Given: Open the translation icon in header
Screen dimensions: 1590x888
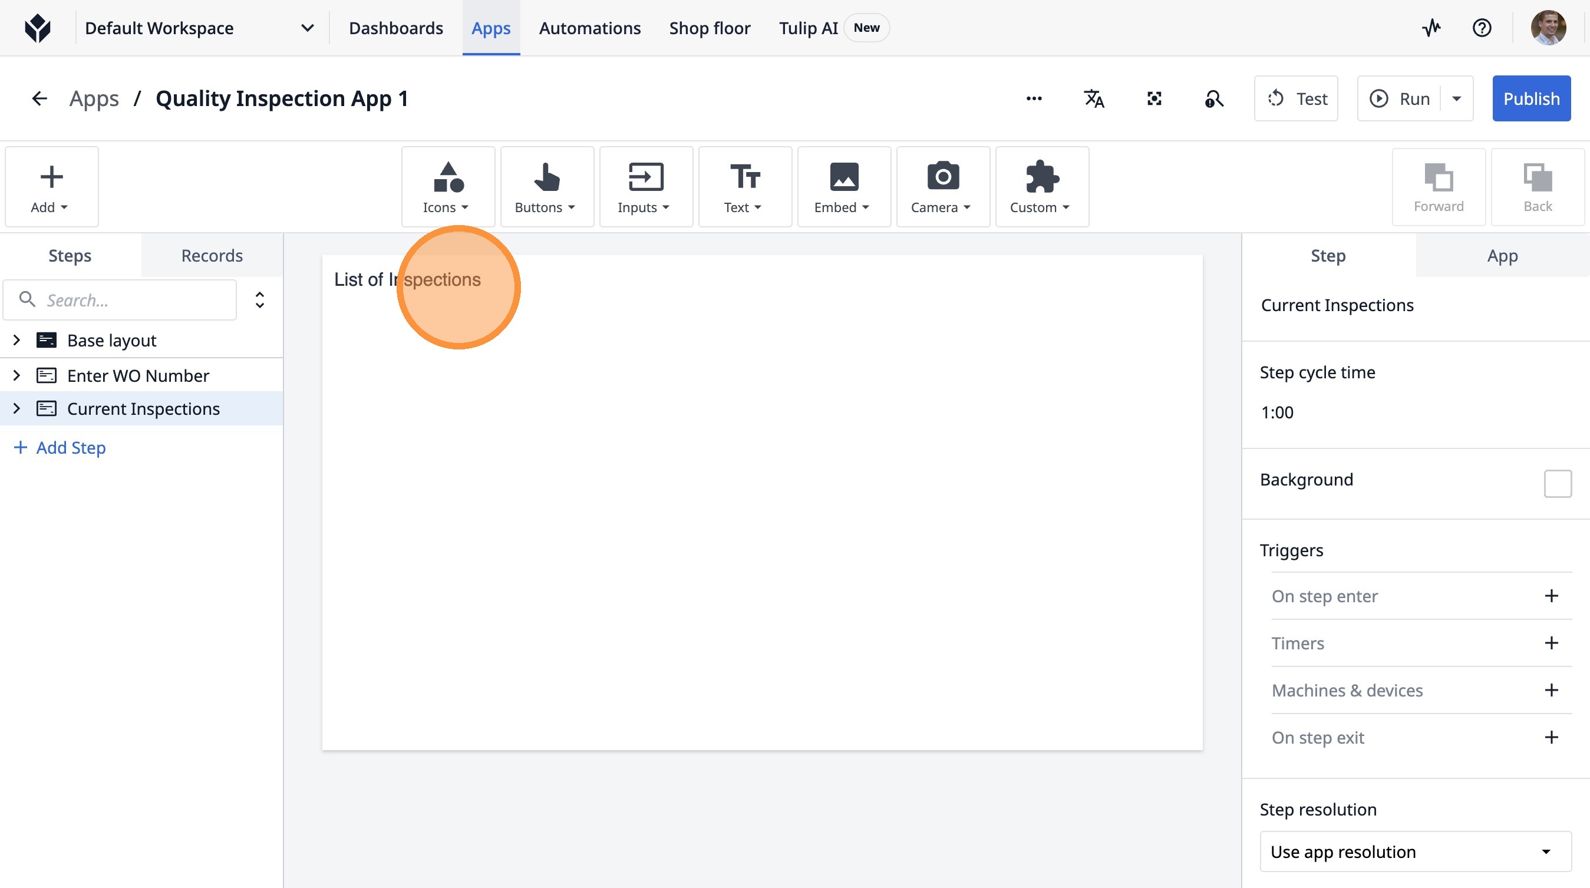Looking at the screenshot, I should [x=1094, y=99].
